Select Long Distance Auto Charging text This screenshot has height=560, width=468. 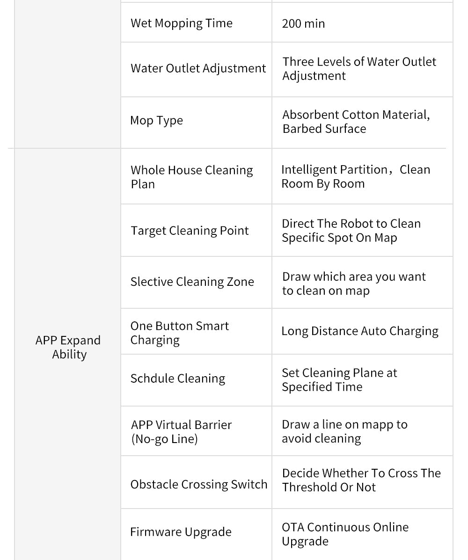[x=359, y=331]
